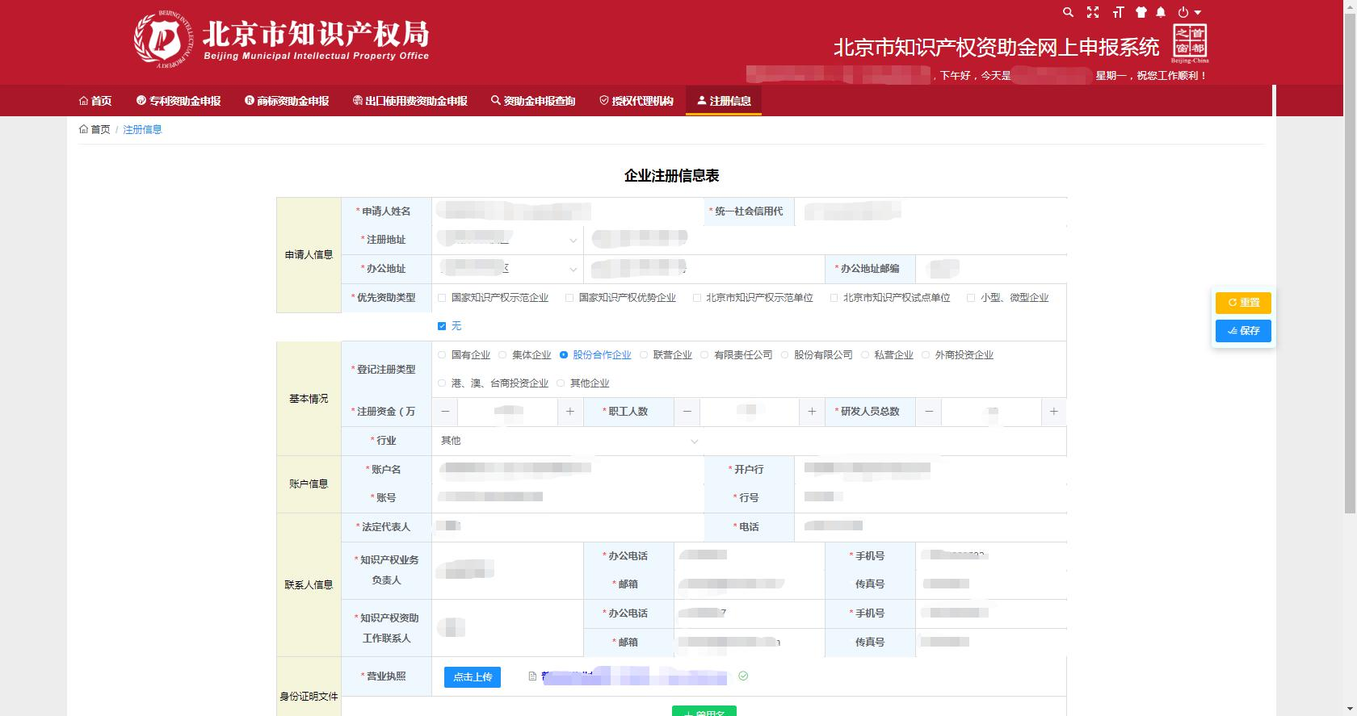Check 小型、微型企业 checkbox
Viewport: 1357px width, 716px height.
[971, 298]
